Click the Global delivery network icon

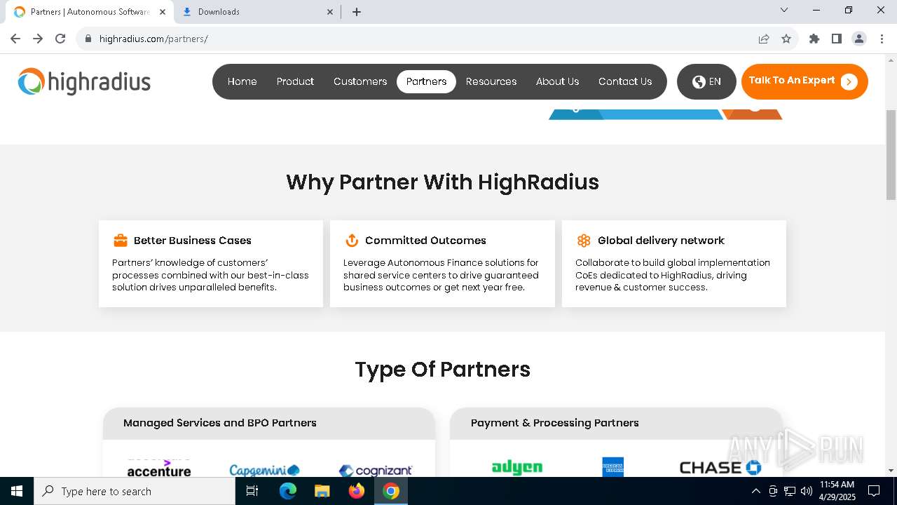(584, 241)
